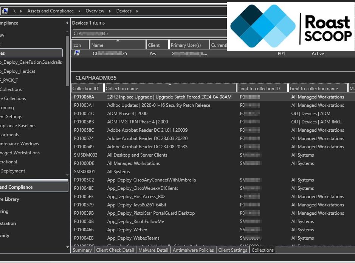Click the navigation pane scroll-down arrow
Viewport: 355px width, 263px height.
click(67, 175)
